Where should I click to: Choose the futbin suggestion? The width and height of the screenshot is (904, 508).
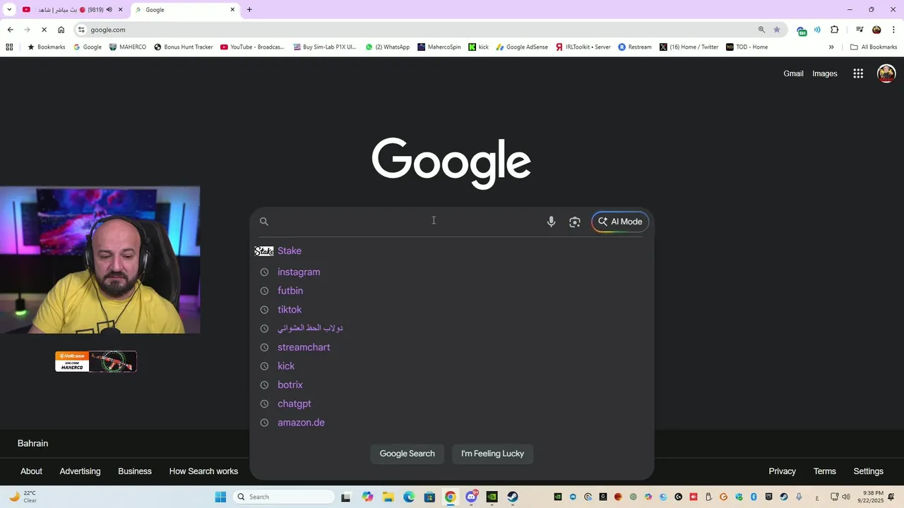point(452,291)
